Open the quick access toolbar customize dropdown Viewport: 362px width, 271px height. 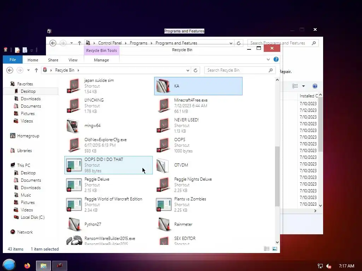pos(31,50)
